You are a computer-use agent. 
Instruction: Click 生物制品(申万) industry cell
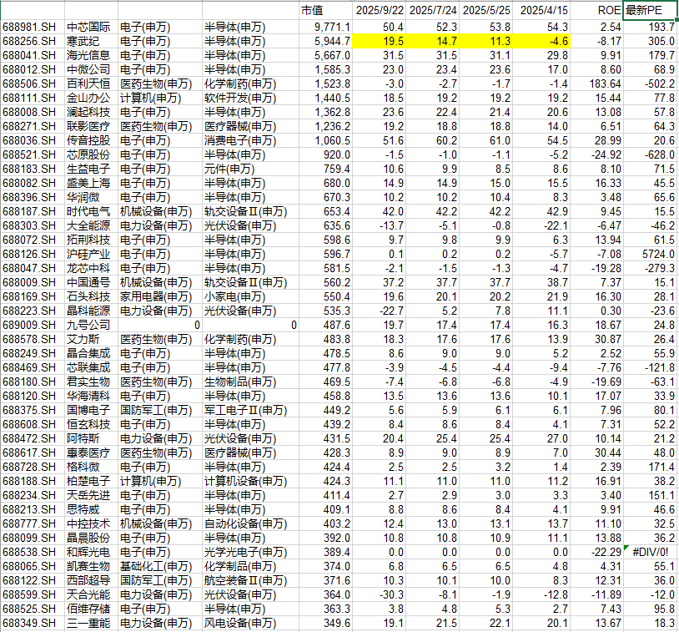(x=250, y=382)
